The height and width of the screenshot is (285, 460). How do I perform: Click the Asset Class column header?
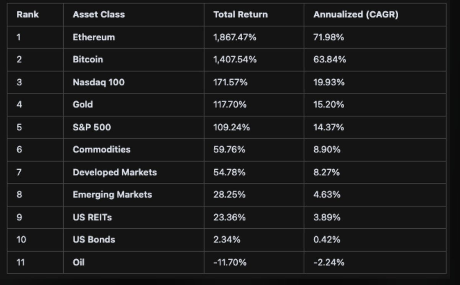pos(99,15)
